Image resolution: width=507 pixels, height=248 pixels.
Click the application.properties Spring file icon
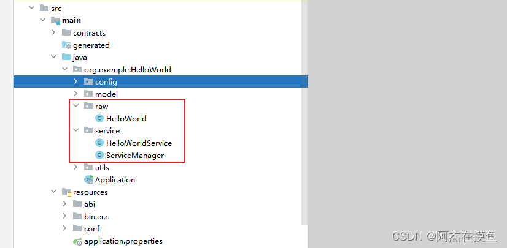pyautogui.click(x=77, y=241)
